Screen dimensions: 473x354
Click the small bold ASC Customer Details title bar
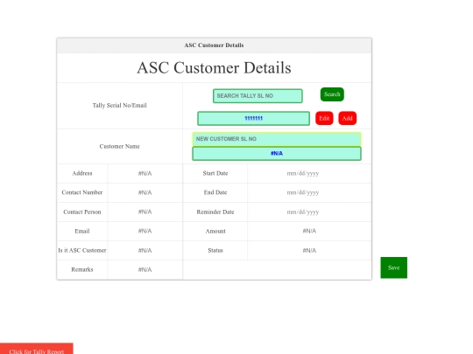(x=214, y=45)
